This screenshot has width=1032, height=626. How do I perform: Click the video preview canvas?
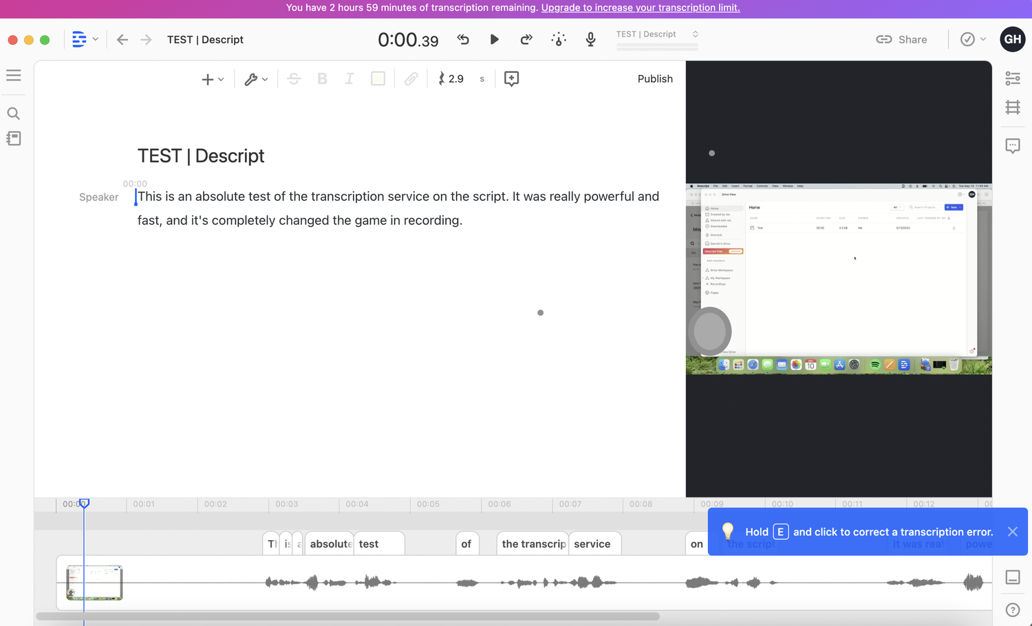pyautogui.click(x=839, y=279)
